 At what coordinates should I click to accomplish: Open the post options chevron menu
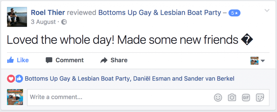[267, 11]
